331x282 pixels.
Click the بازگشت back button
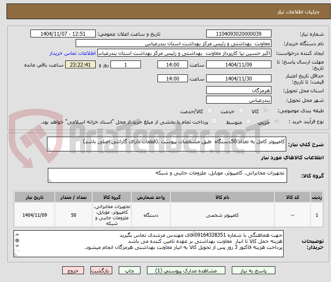click(101, 270)
